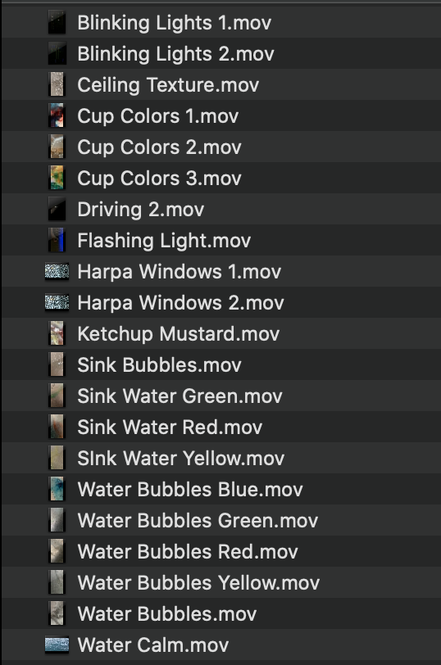The height and width of the screenshot is (665, 441).
Task: Click the Water Bubbles Yellow.mov file name
Action: click(x=198, y=583)
